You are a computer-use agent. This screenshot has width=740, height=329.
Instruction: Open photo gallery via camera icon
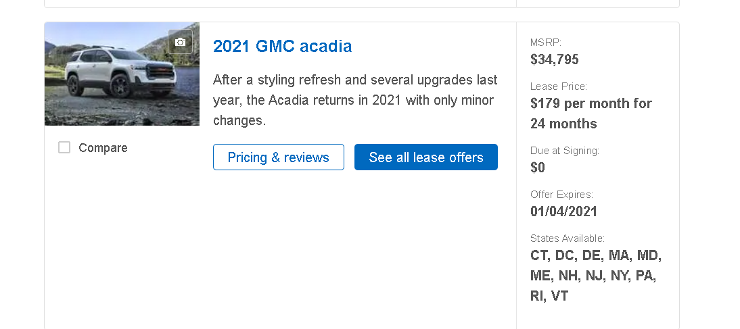pyautogui.click(x=181, y=42)
